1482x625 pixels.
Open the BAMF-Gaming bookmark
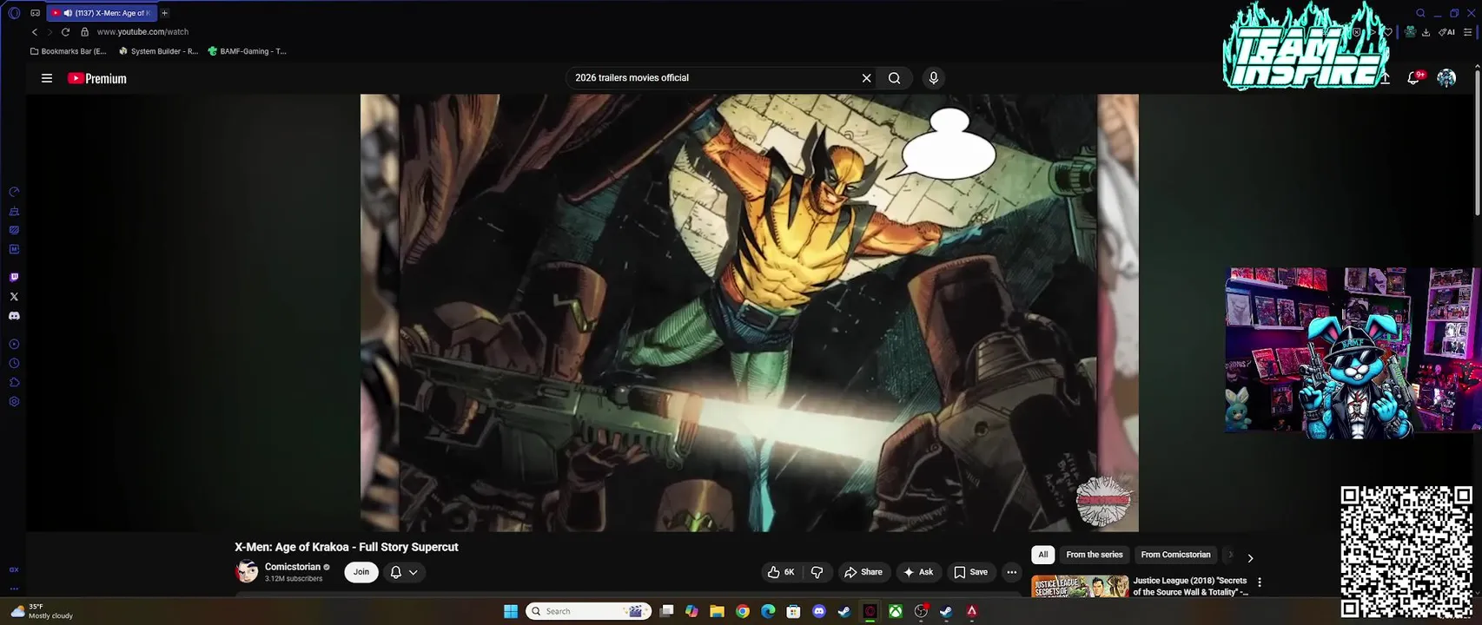(x=247, y=51)
